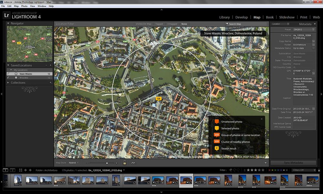323x194 pixels.
Task: Create a new collection with plus icon
Action: pyautogui.click(x=50, y=82)
